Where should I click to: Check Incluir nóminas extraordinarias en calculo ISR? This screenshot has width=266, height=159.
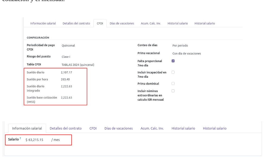point(173,91)
